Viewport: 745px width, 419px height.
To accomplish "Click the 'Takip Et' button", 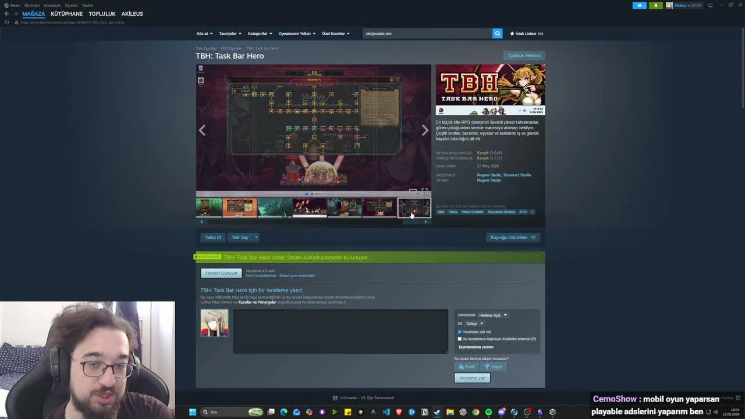I will click(x=213, y=237).
